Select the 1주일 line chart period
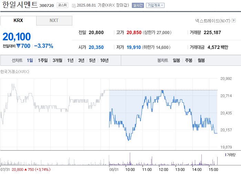 click(x=43, y=60)
